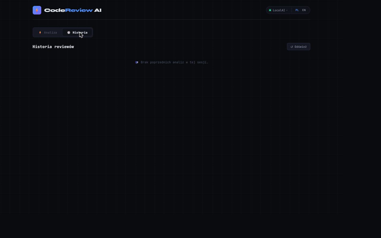
Task: Click the 'Brak poprzednich analiz' message
Action: (x=174, y=62)
